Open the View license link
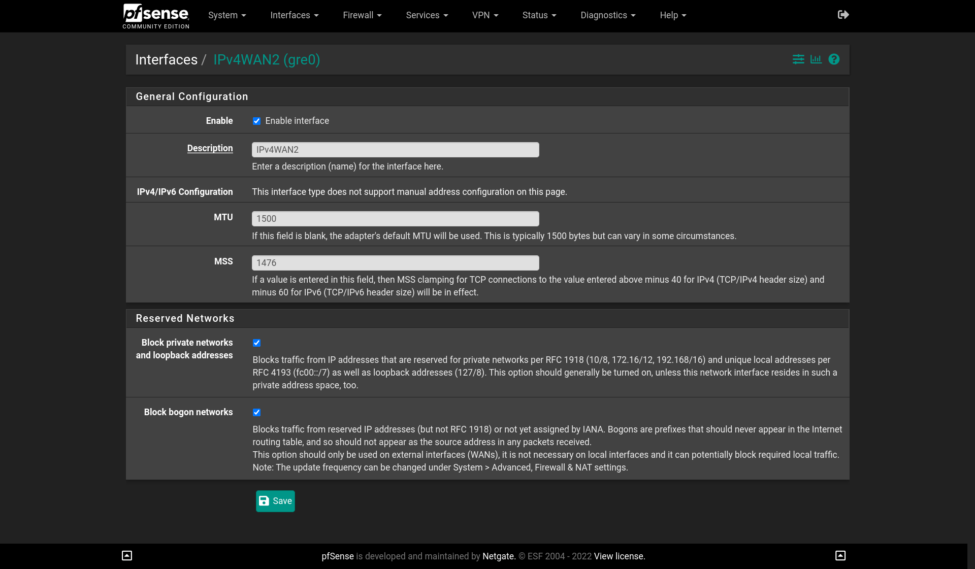 620,556
